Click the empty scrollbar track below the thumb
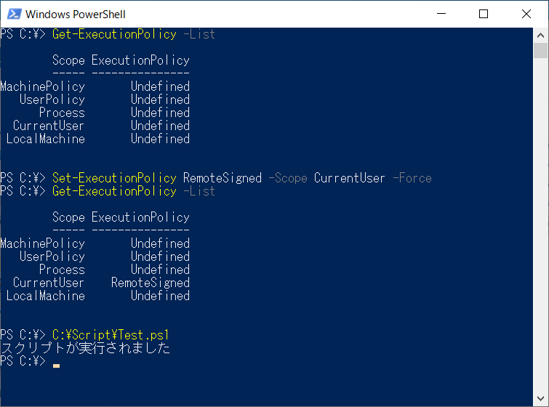The height and width of the screenshot is (407, 549). (540, 224)
